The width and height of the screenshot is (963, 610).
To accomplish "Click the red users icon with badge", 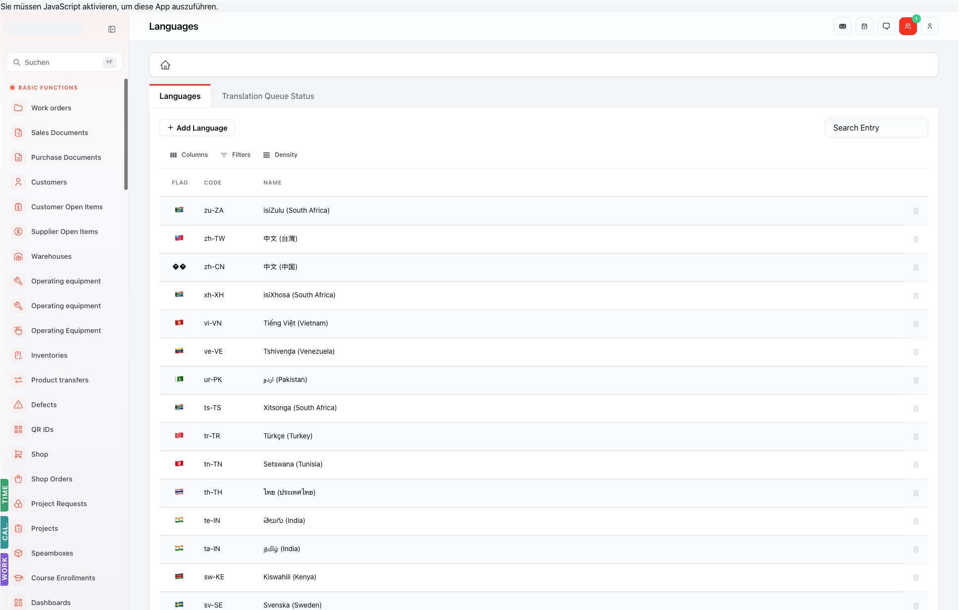I will 908,26.
